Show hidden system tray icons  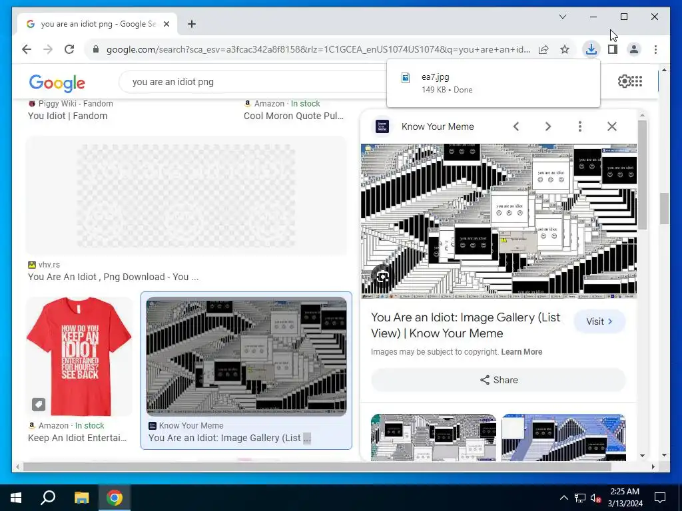(563, 498)
